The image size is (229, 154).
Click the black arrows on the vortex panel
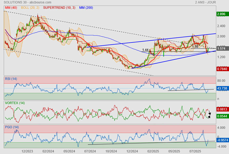pos(210,114)
